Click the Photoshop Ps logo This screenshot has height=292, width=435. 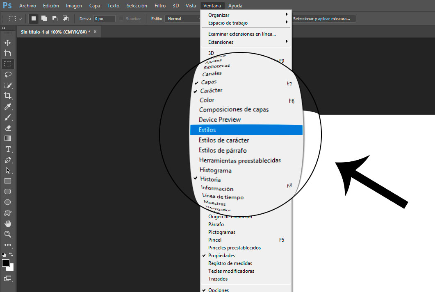(x=7, y=5)
